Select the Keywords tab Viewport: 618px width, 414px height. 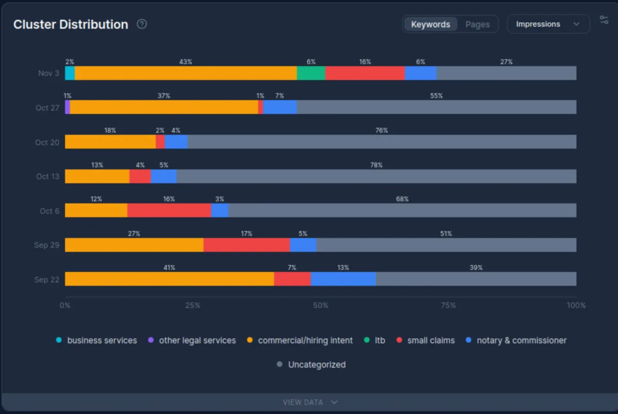(430, 24)
